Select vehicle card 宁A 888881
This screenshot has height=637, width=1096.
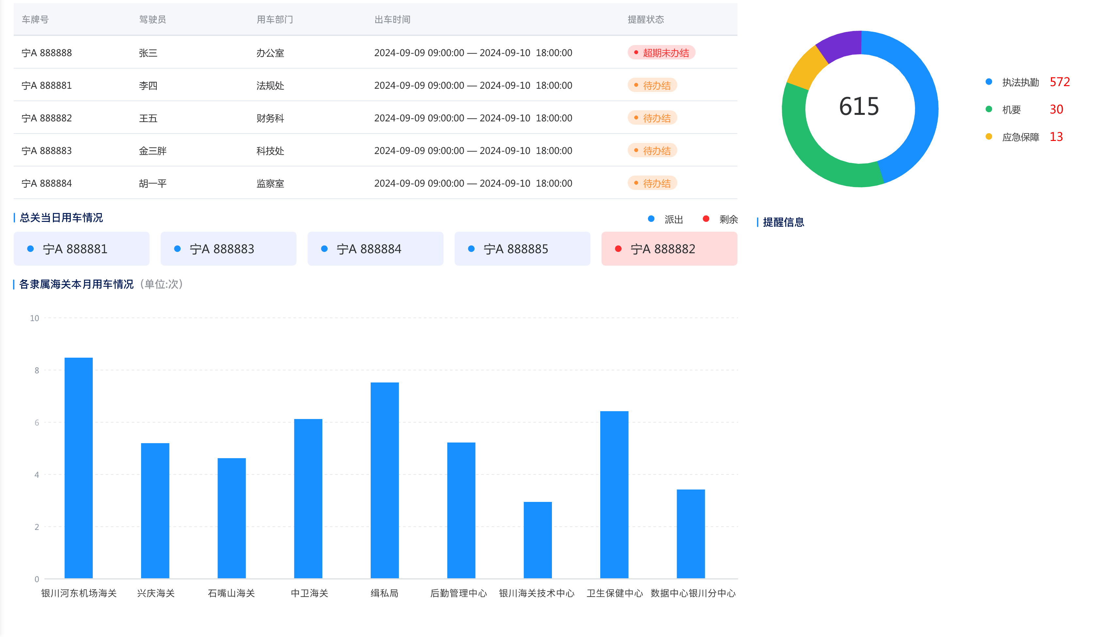click(81, 249)
